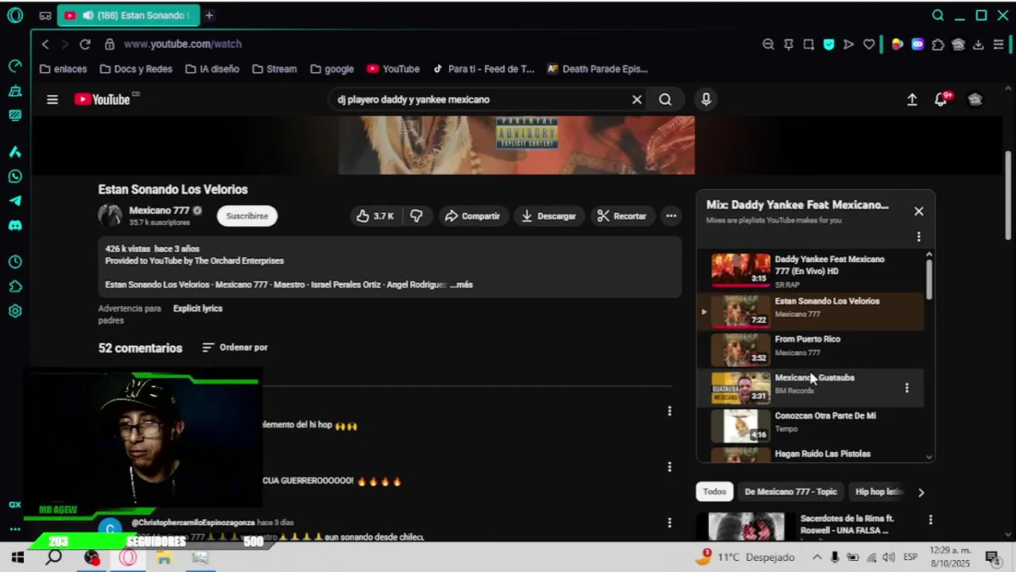The height and width of the screenshot is (572, 1016).
Task: Select the Todos filter chip
Action: coord(715,492)
